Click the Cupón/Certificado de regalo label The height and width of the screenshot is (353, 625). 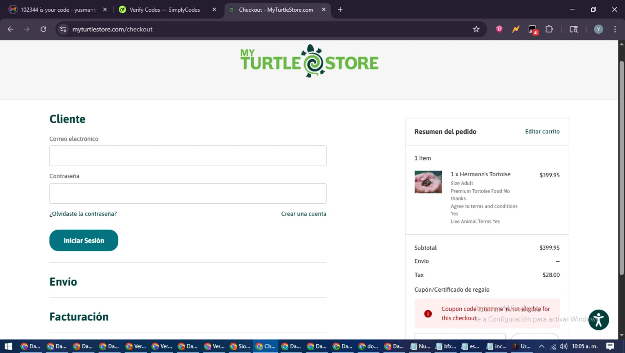[x=452, y=290]
